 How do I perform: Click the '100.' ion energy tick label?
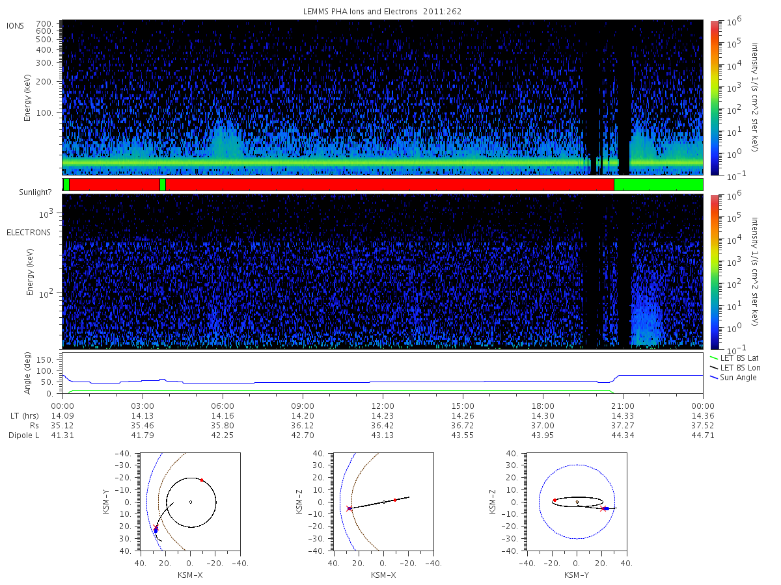point(46,113)
